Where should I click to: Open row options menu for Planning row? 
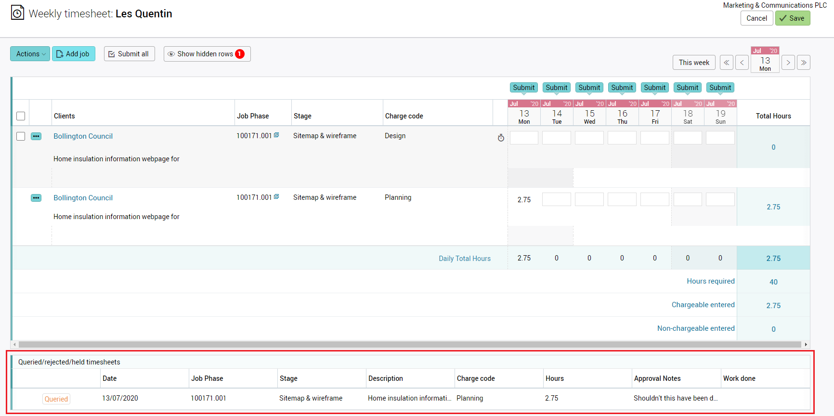click(x=36, y=198)
